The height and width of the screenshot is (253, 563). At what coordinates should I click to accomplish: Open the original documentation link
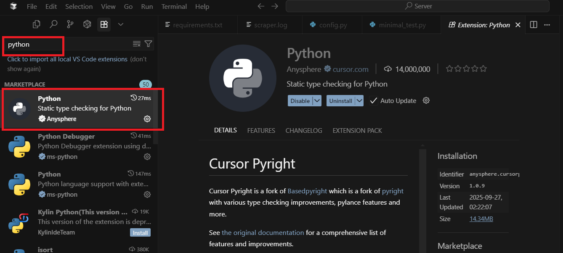pos(263,232)
